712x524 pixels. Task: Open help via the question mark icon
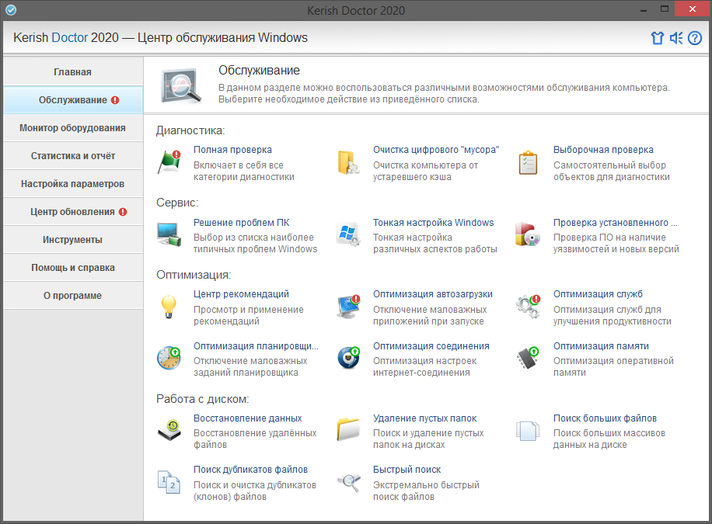pos(695,38)
